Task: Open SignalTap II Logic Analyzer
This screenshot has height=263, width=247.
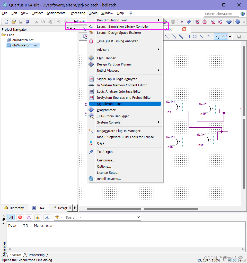Action: click(x=125, y=79)
